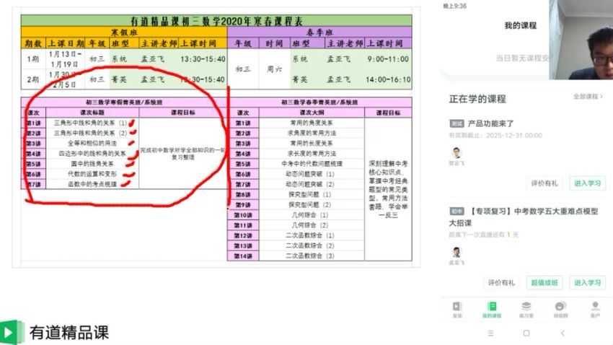Tap the Android back arrow icon
The image size is (613, 345).
tap(563, 333)
